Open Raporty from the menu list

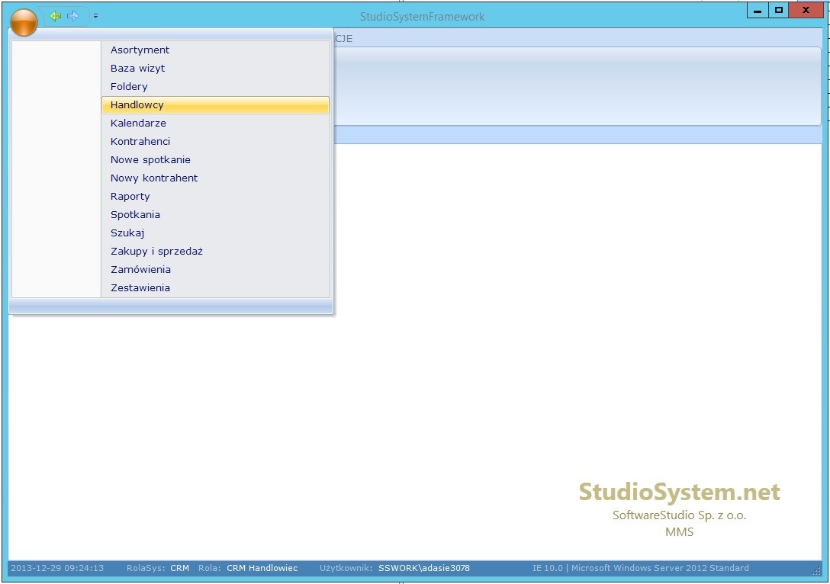[215, 196]
